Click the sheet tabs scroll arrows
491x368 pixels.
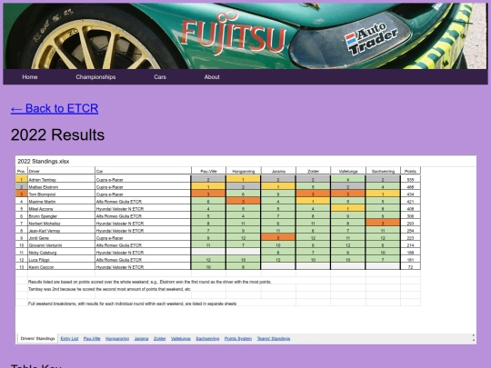473,338
